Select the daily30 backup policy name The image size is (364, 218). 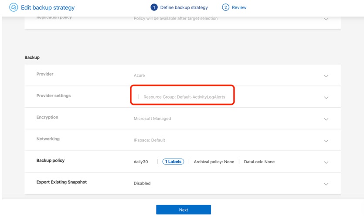click(x=141, y=162)
